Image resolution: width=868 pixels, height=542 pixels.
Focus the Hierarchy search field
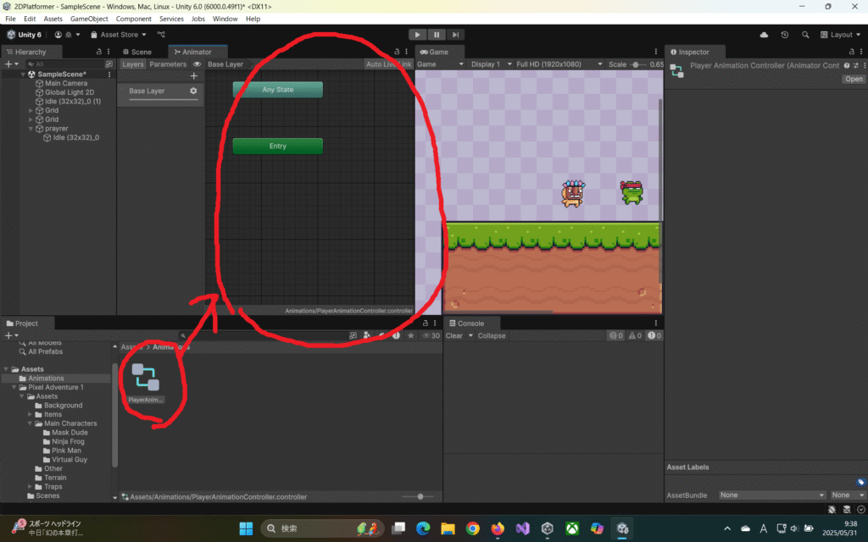pos(64,64)
